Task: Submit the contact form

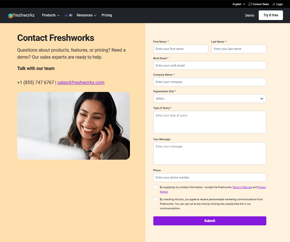Action: [x=210, y=221]
